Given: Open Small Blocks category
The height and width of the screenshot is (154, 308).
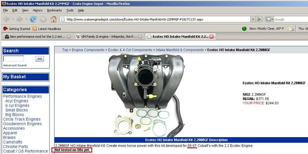Looking at the screenshot, I should tap(17, 110).
